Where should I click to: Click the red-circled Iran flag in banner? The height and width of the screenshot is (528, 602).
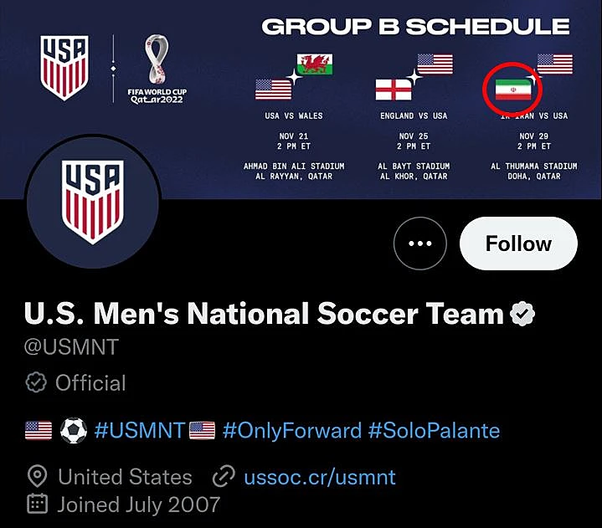coord(513,89)
